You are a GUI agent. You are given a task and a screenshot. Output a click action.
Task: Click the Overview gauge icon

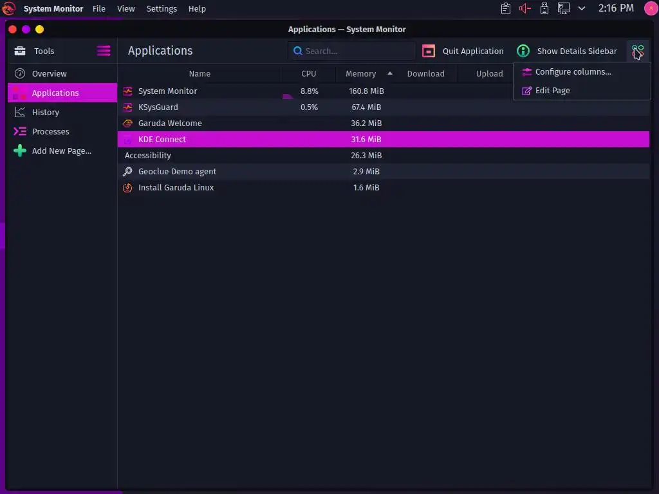[x=20, y=73]
